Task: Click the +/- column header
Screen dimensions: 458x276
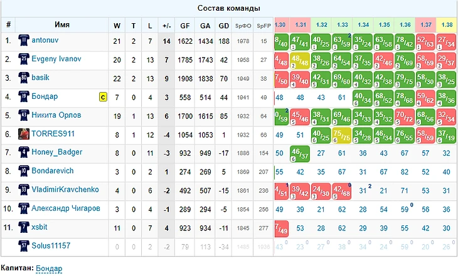Action: tap(166, 26)
